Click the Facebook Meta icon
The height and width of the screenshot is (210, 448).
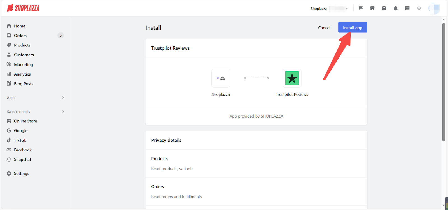tap(9, 150)
